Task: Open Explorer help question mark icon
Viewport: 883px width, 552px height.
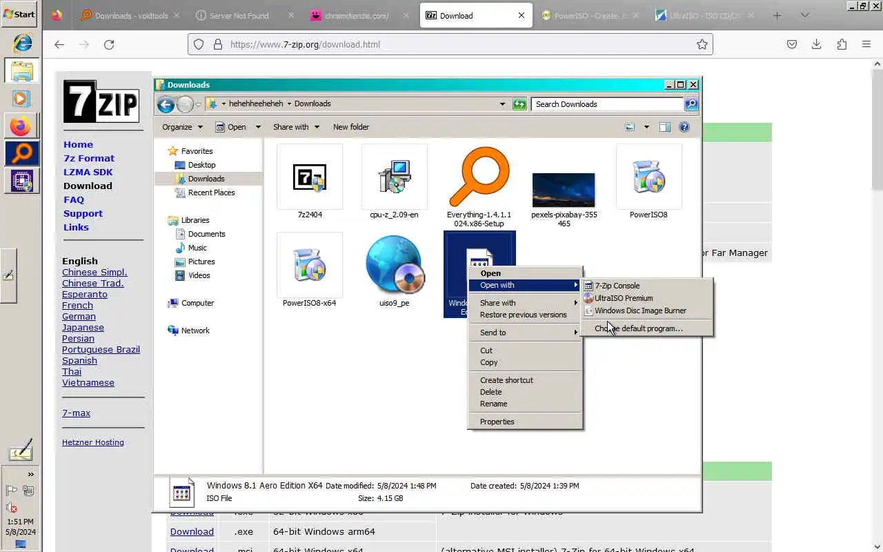Action: (x=684, y=127)
